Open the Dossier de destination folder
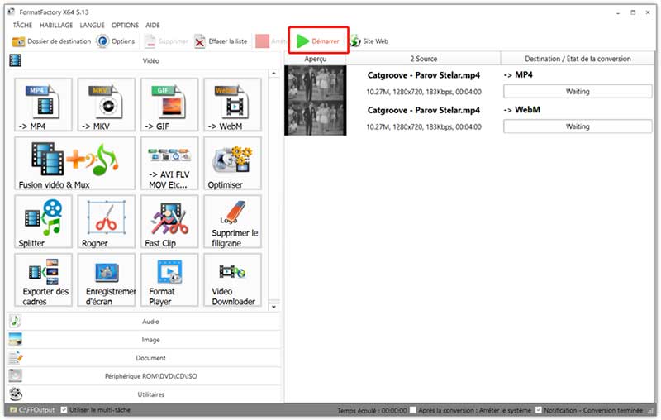Viewport: 661px width, 420px height. (x=51, y=41)
